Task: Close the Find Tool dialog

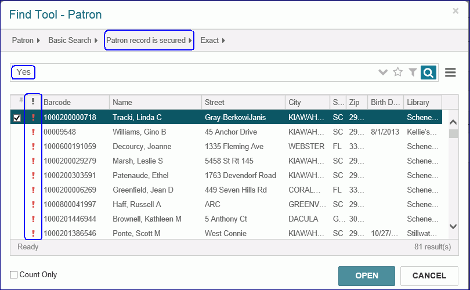Action: click(455, 11)
